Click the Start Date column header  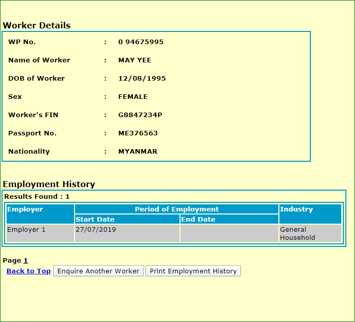point(95,220)
